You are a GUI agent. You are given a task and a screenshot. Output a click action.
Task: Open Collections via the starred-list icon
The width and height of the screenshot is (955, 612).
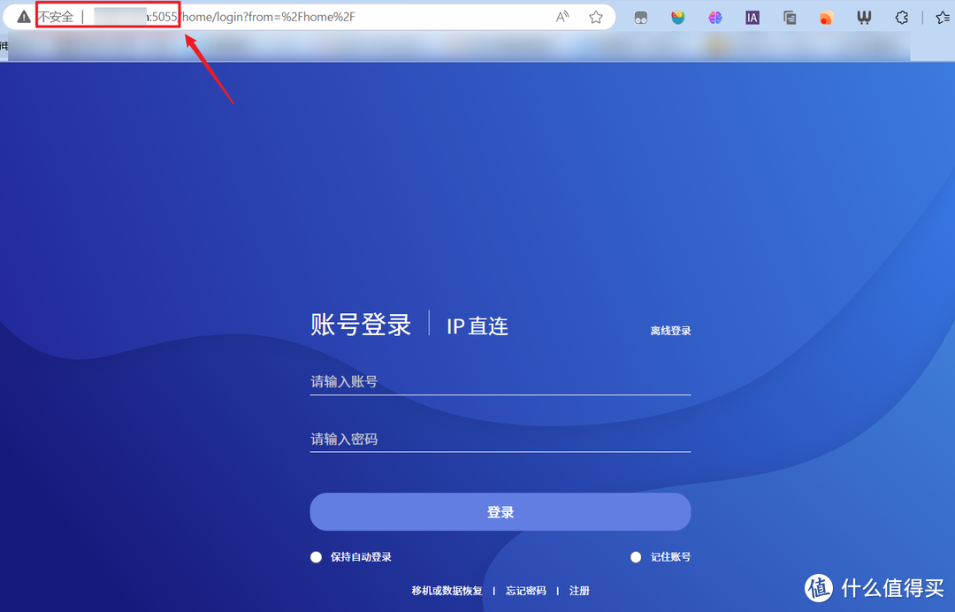click(940, 17)
